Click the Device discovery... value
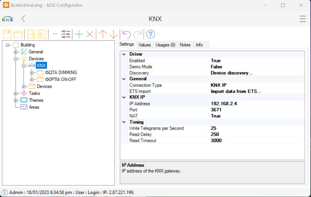The width and height of the screenshot is (311, 197). pyautogui.click(x=232, y=73)
